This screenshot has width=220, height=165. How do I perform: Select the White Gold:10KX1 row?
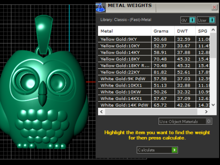(154, 85)
